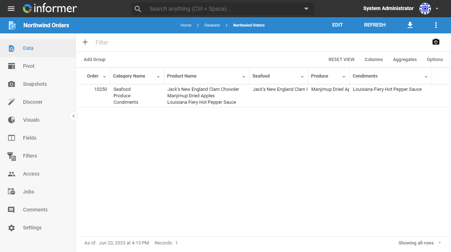Click the Jobs calendar icon
This screenshot has width=451, height=252.
click(11, 192)
